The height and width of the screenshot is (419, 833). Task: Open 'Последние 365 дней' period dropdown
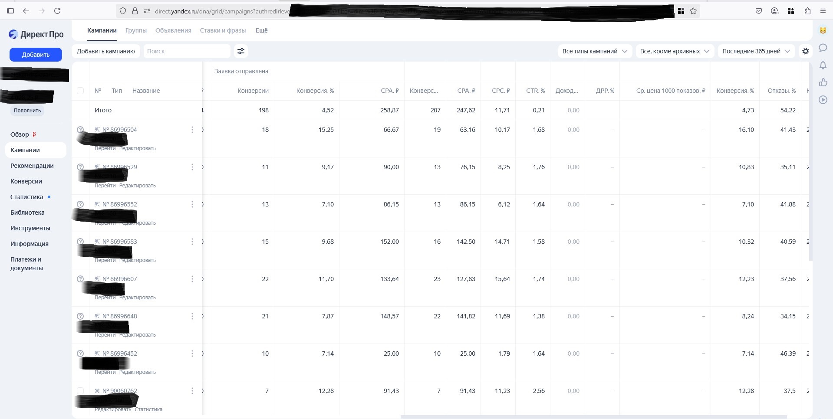click(756, 51)
